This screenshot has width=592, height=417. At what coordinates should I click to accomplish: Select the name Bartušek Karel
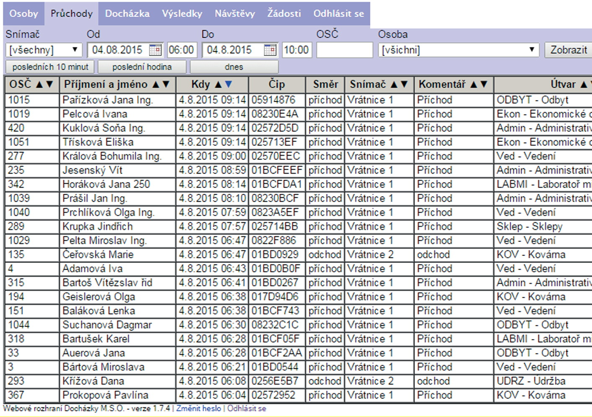[96, 339]
